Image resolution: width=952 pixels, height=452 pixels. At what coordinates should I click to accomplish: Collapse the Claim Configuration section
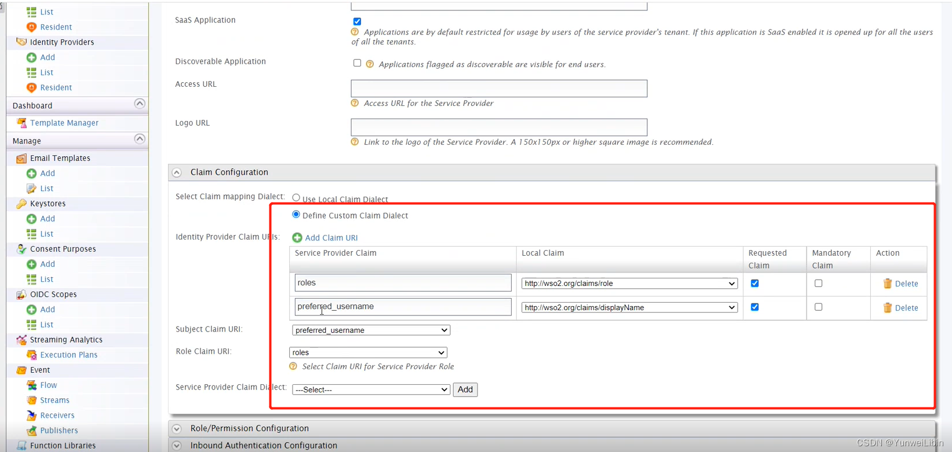coord(177,172)
